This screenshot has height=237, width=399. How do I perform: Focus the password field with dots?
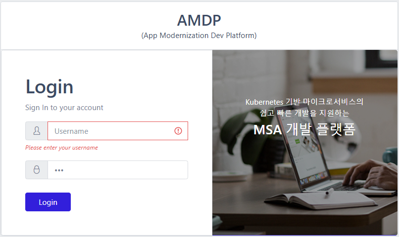click(117, 170)
